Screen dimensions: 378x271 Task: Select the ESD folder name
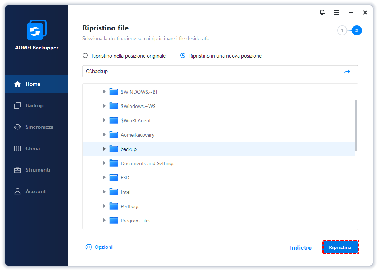pos(125,178)
